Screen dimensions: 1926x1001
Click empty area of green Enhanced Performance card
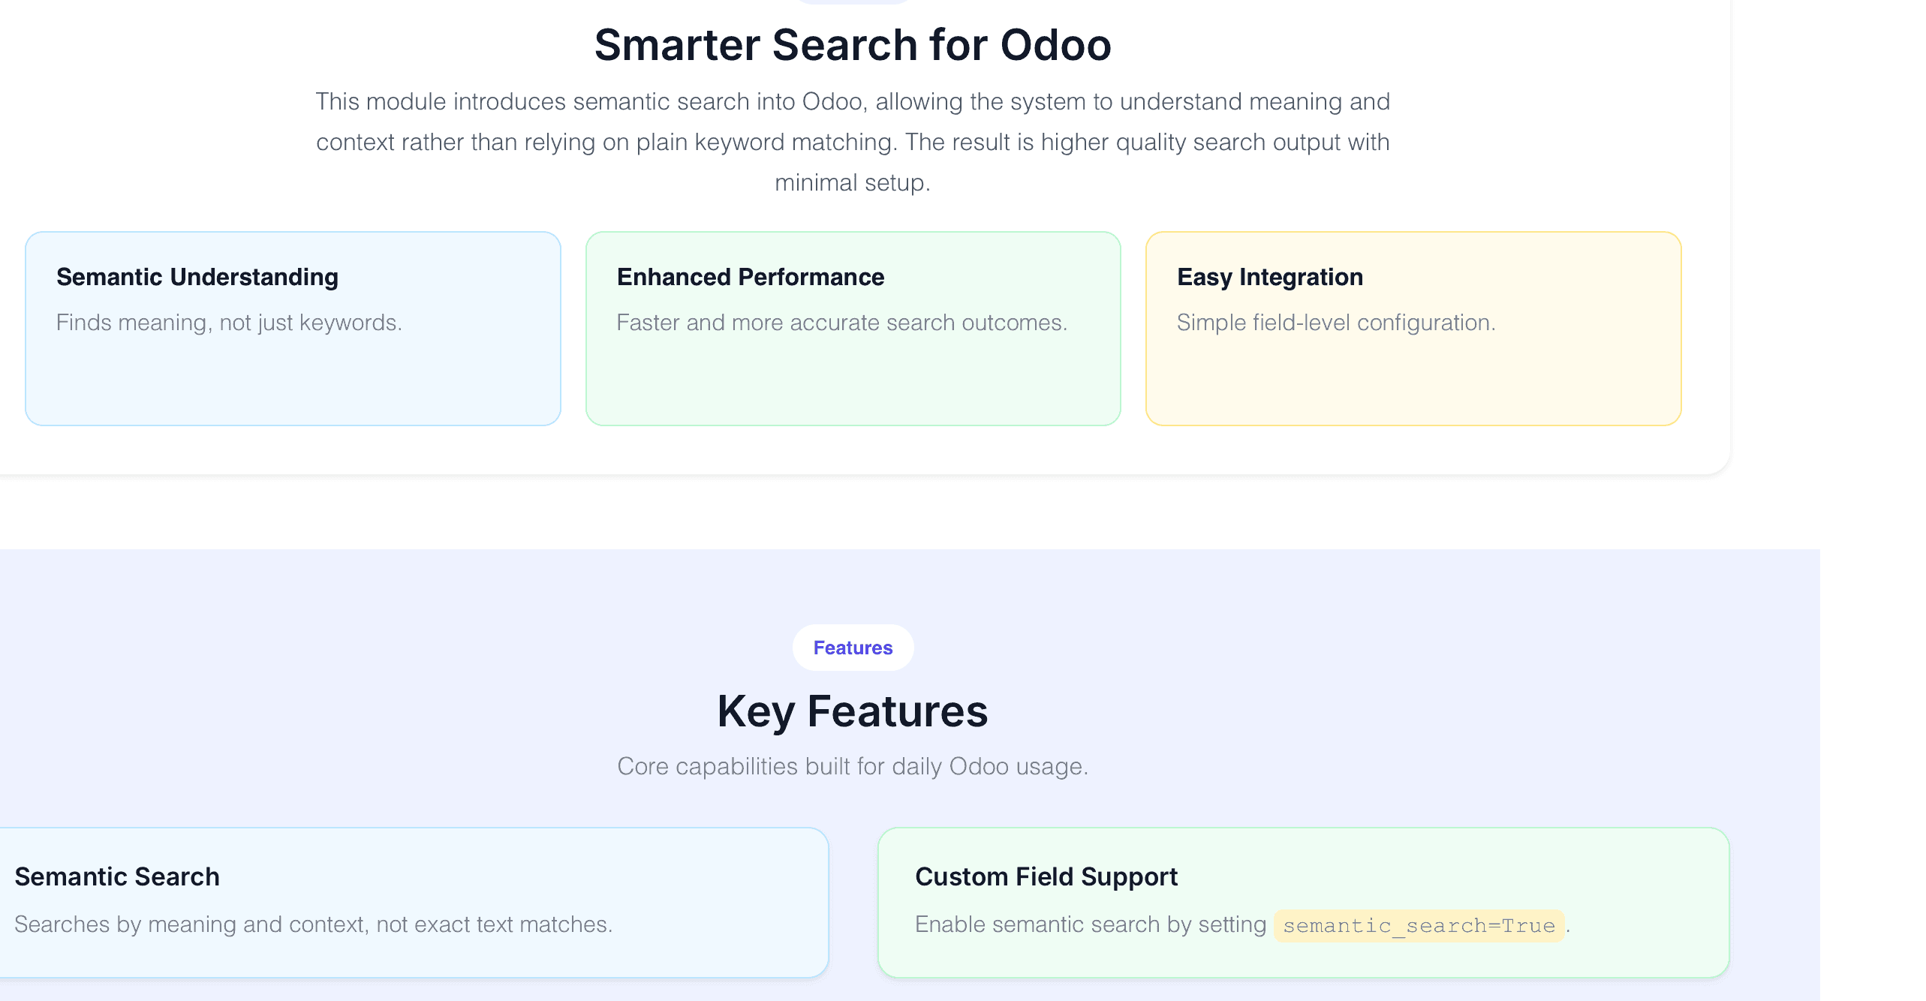click(853, 383)
